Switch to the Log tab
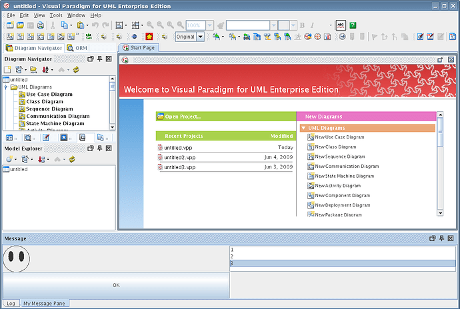460x309 pixels. [11, 304]
